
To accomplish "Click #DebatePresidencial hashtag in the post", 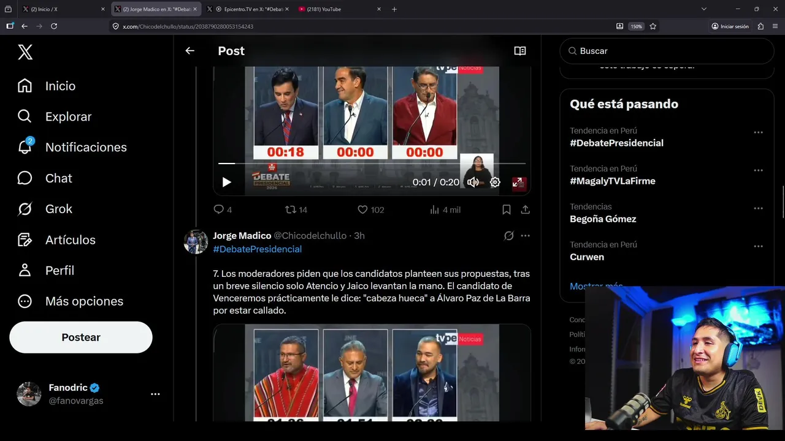I will point(257,249).
